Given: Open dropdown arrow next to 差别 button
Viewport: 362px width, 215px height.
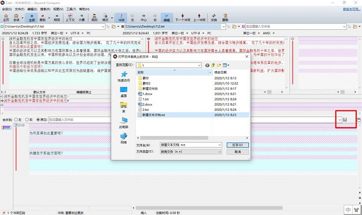Looking at the screenshot, I should [49, 18].
